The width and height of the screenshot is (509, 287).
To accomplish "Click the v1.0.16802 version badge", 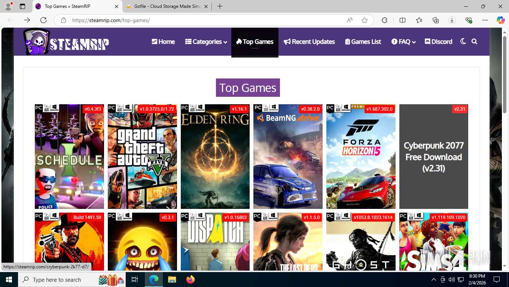I will point(235,217).
